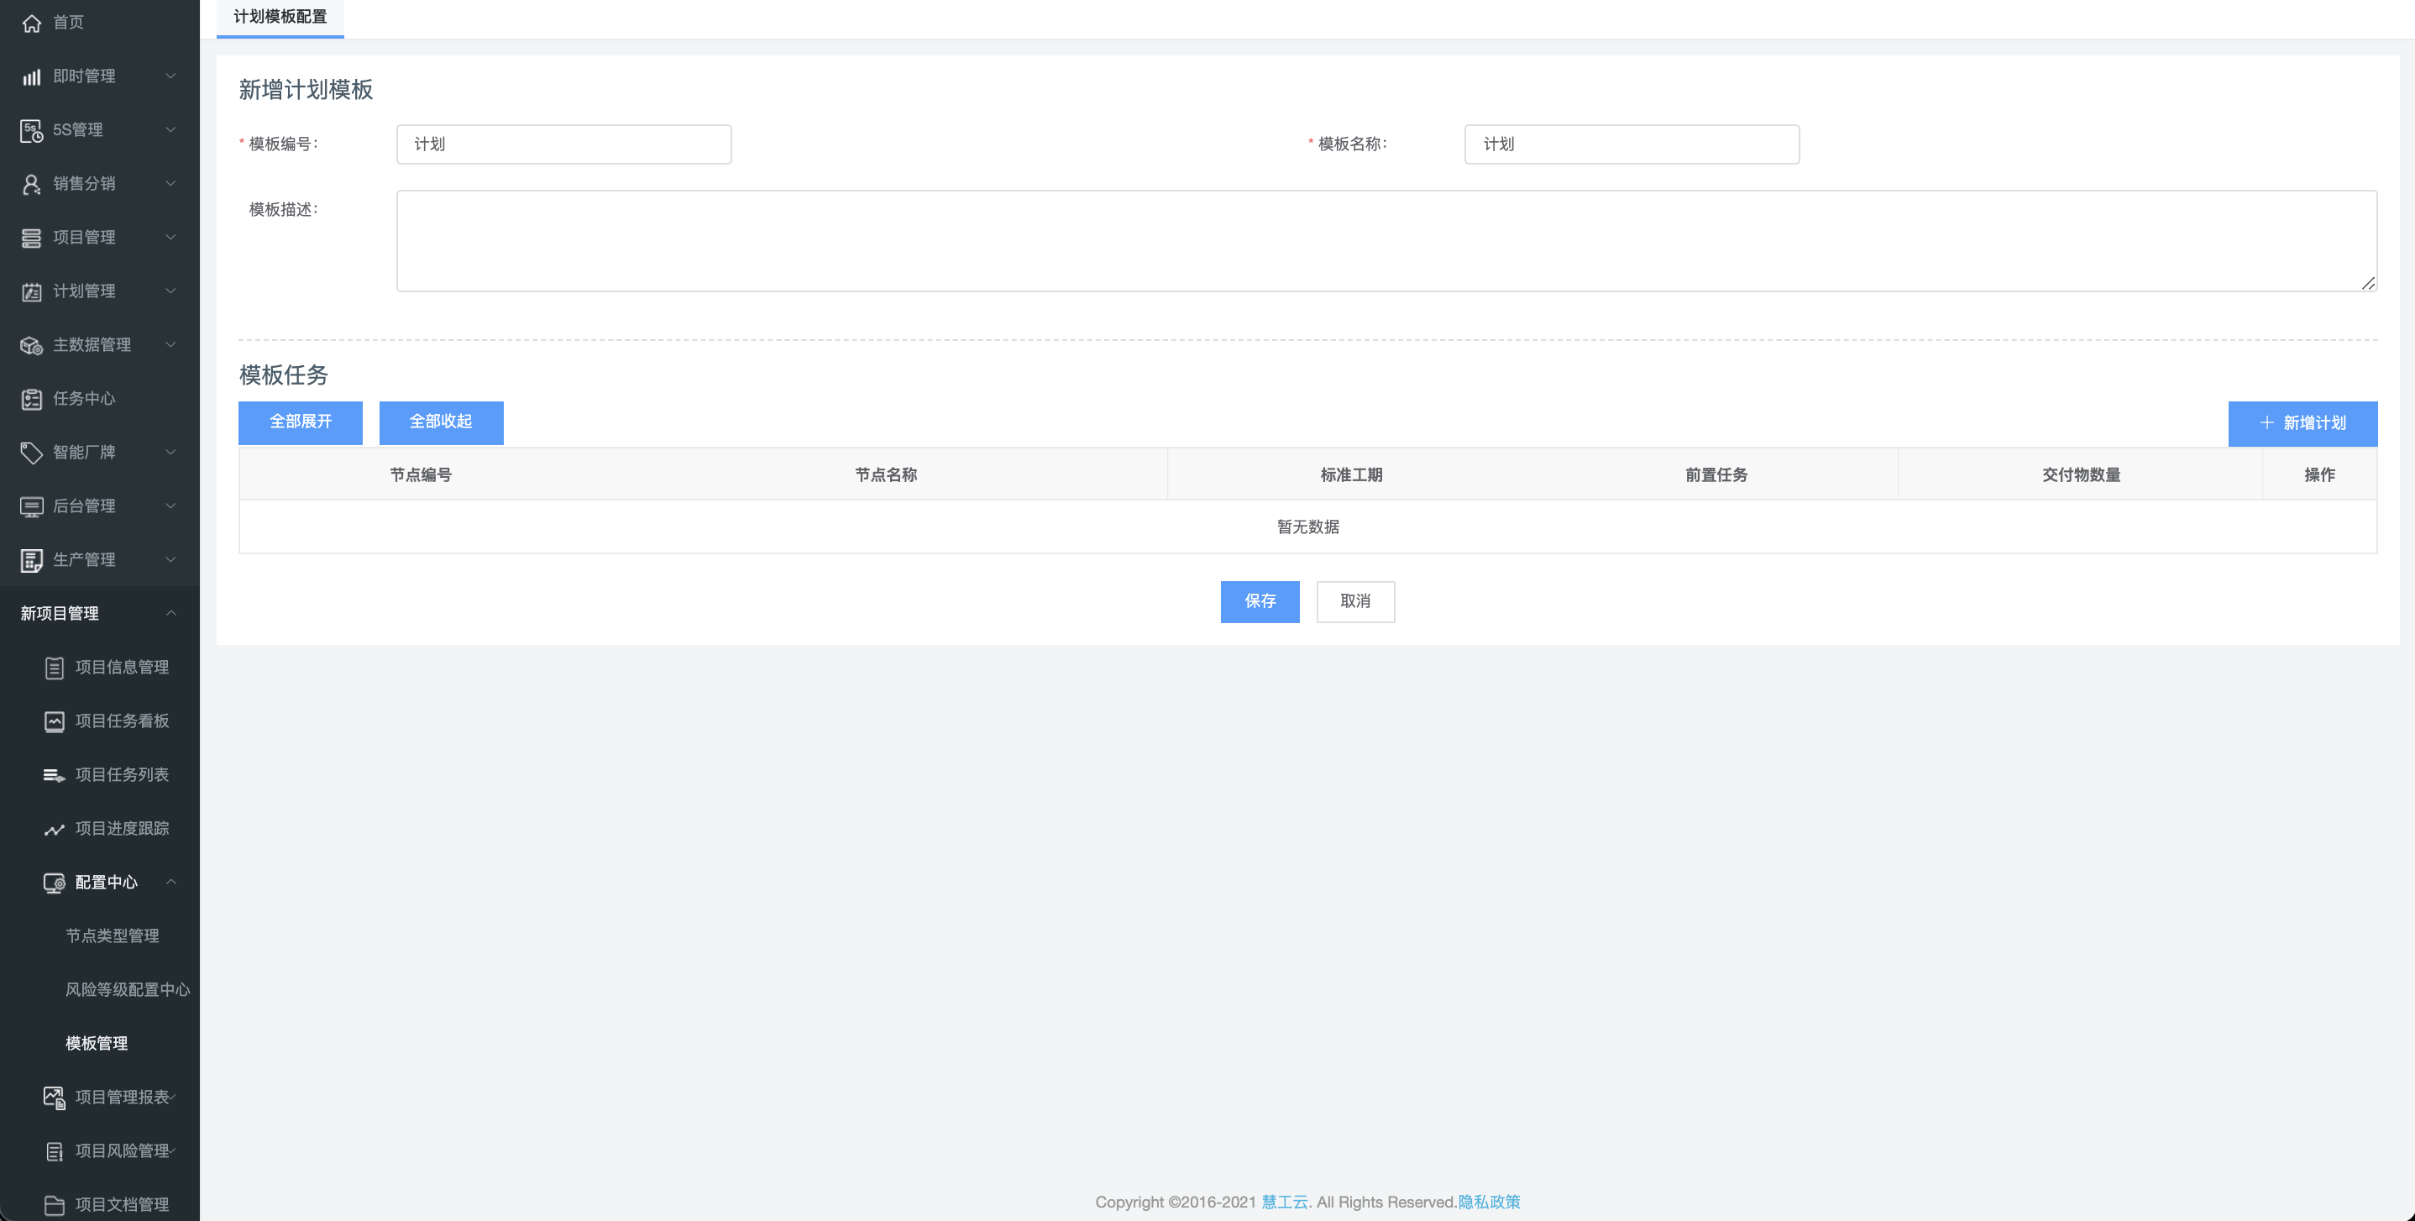Switch to the 计划模板配置 tab
The width and height of the screenshot is (2415, 1221).
[x=280, y=17]
